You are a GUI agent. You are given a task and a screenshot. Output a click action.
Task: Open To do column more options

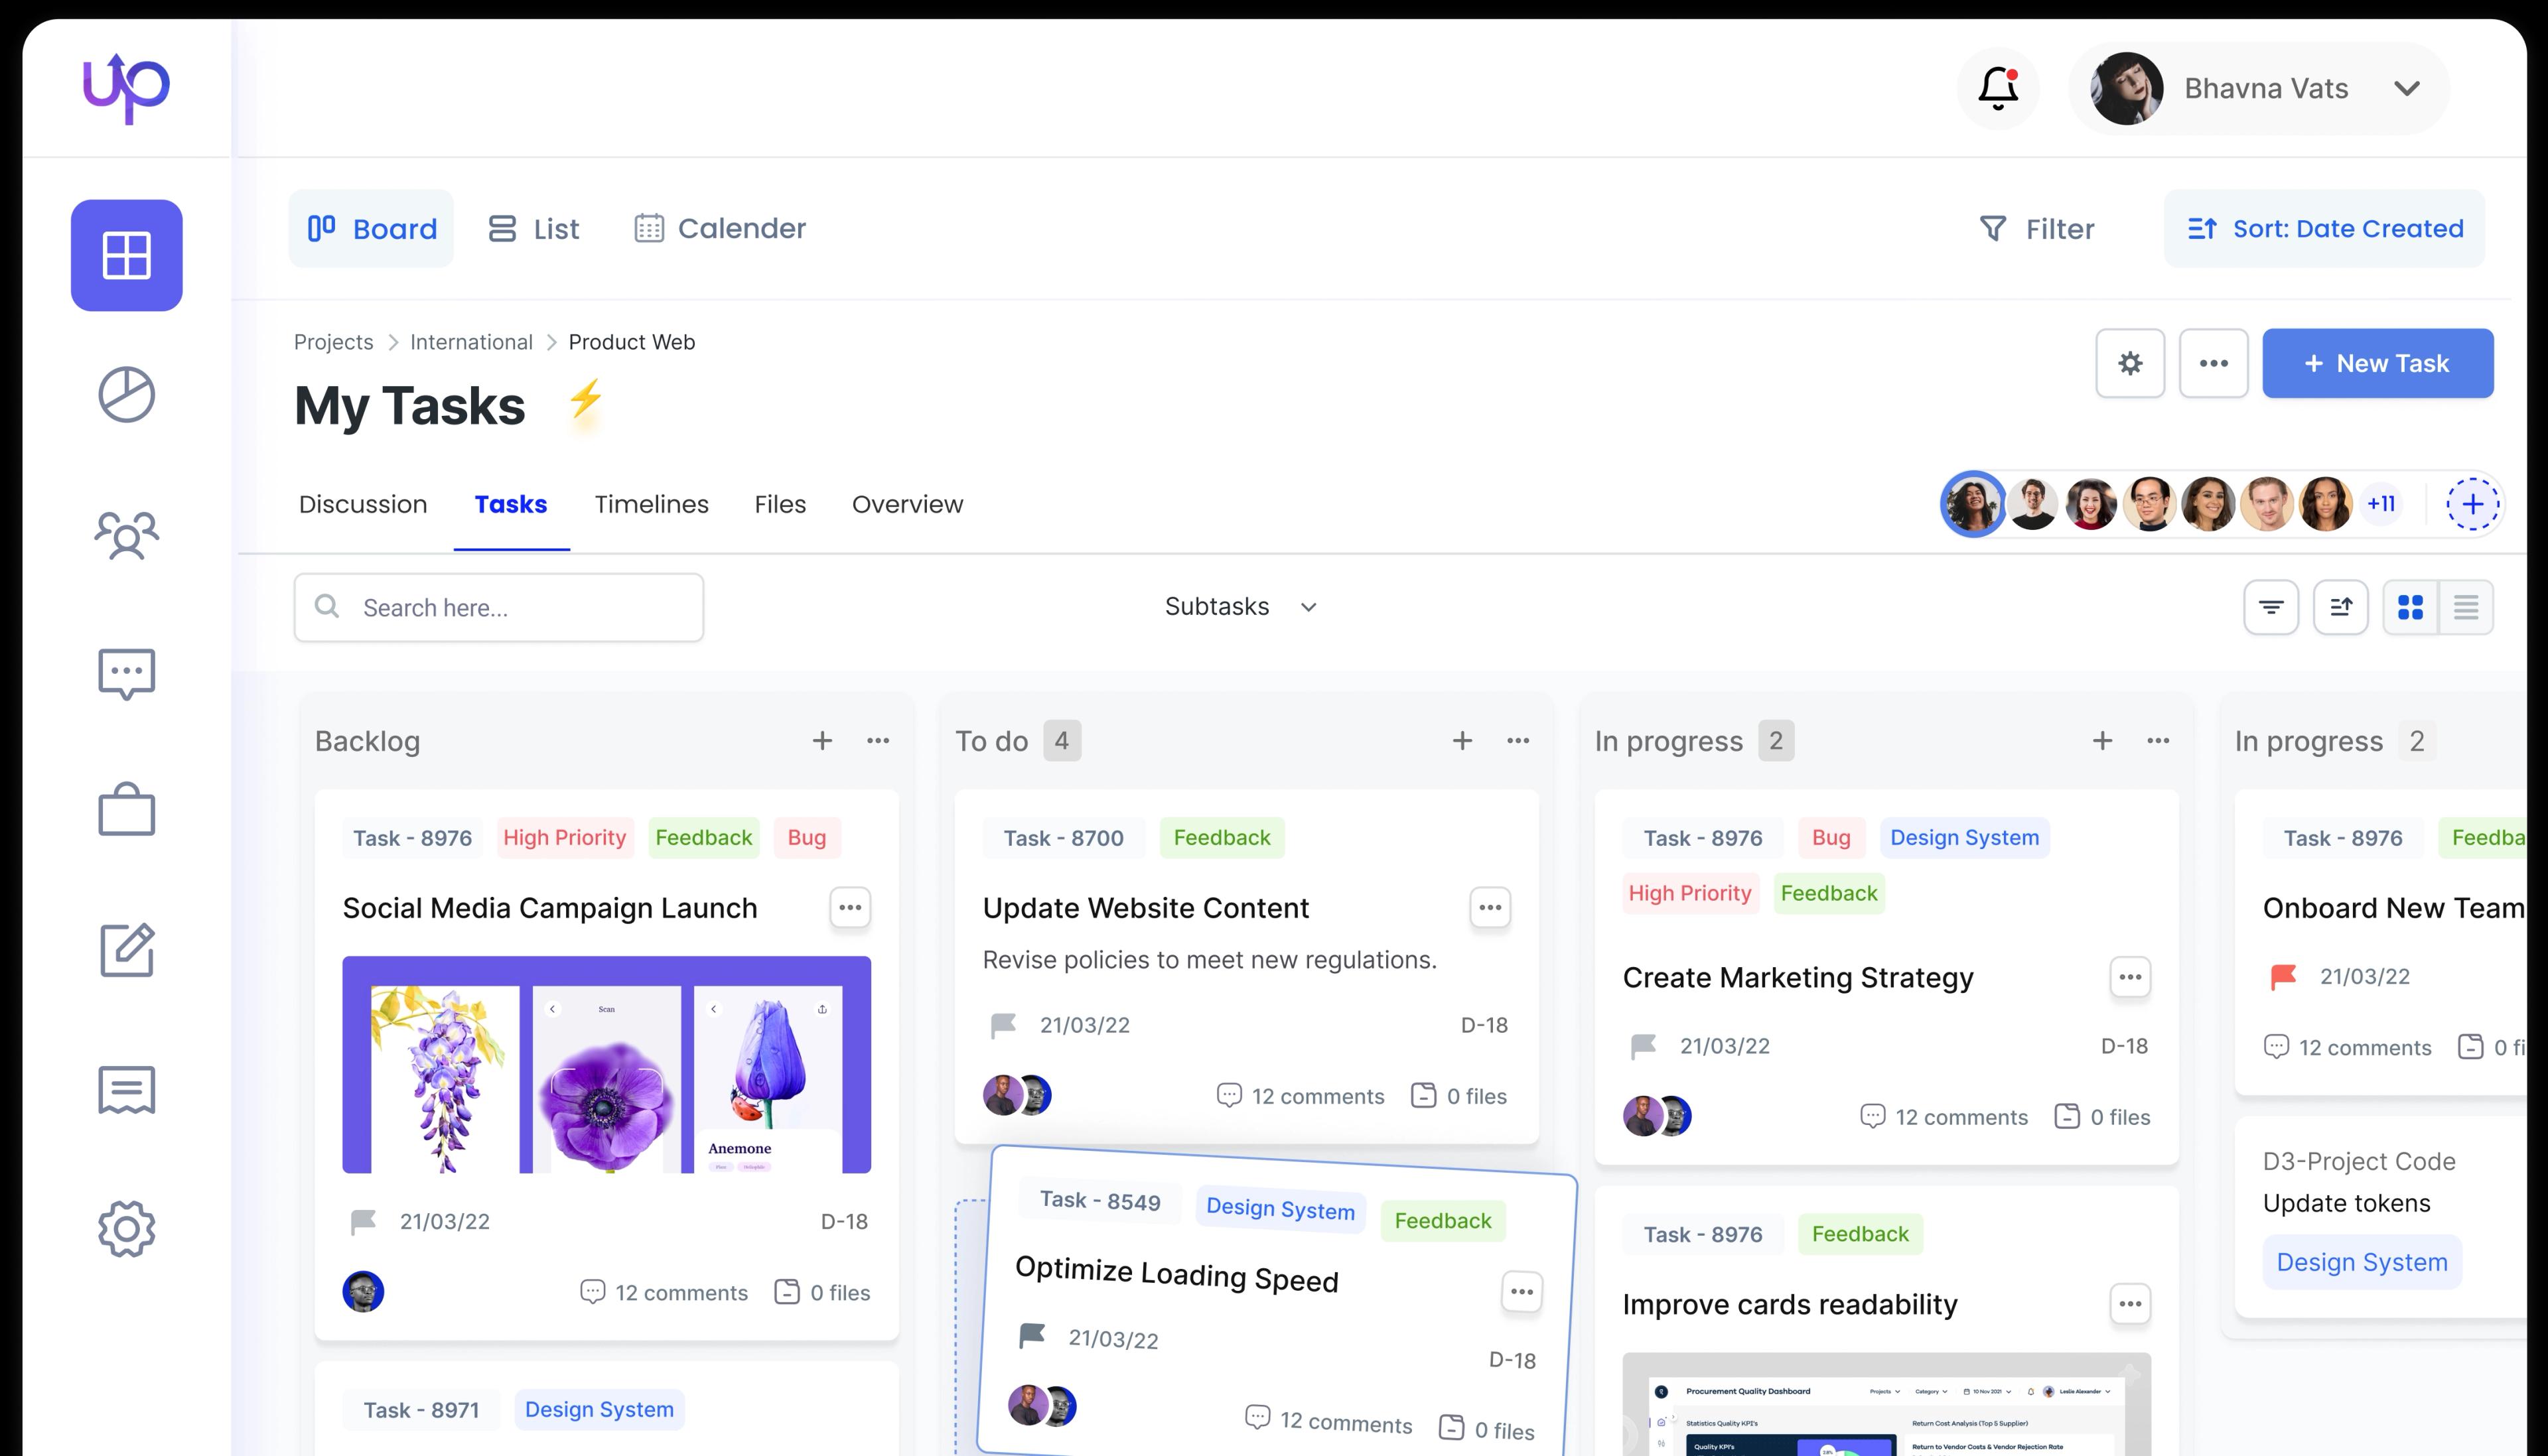coord(1518,741)
